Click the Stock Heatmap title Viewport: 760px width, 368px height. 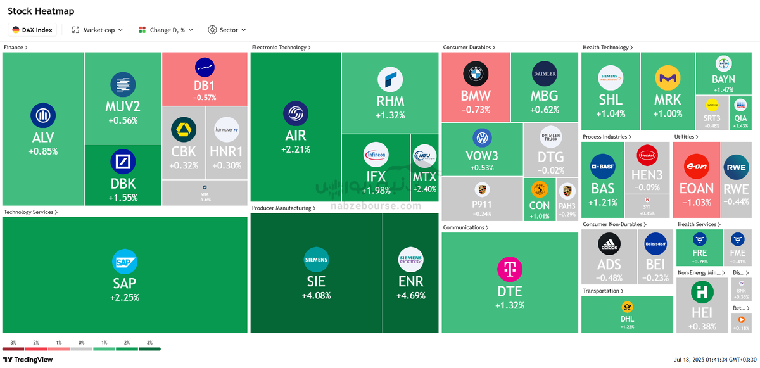pyautogui.click(x=41, y=11)
